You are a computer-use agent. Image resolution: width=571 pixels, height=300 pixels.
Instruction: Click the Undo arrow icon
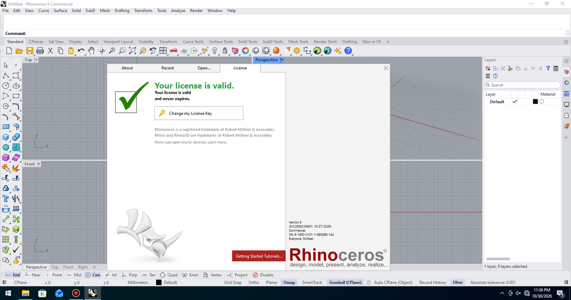pyautogui.click(x=81, y=51)
